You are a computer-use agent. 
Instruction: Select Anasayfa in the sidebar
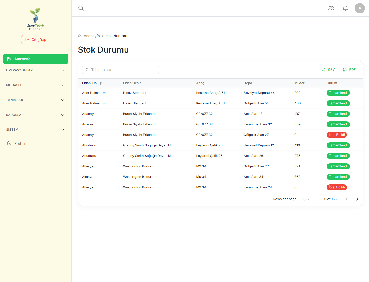click(36, 59)
